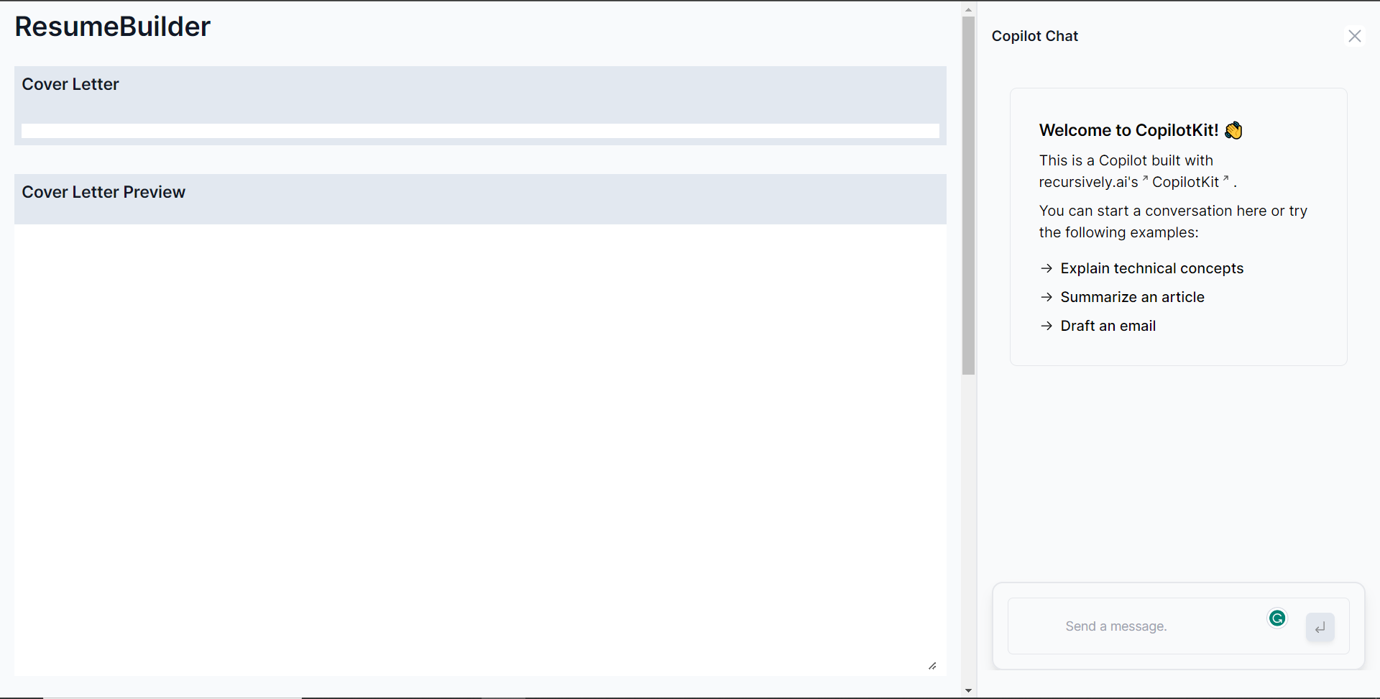Send the chat message with enter button
The width and height of the screenshot is (1380, 699).
coord(1320,627)
